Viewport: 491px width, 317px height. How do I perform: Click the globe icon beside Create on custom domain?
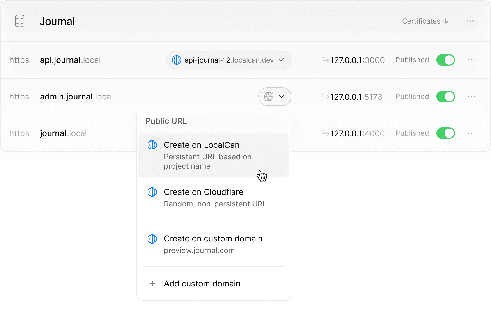coord(152,239)
